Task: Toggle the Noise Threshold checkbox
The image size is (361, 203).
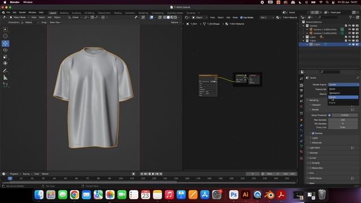Action: click(x=329, y=115)
